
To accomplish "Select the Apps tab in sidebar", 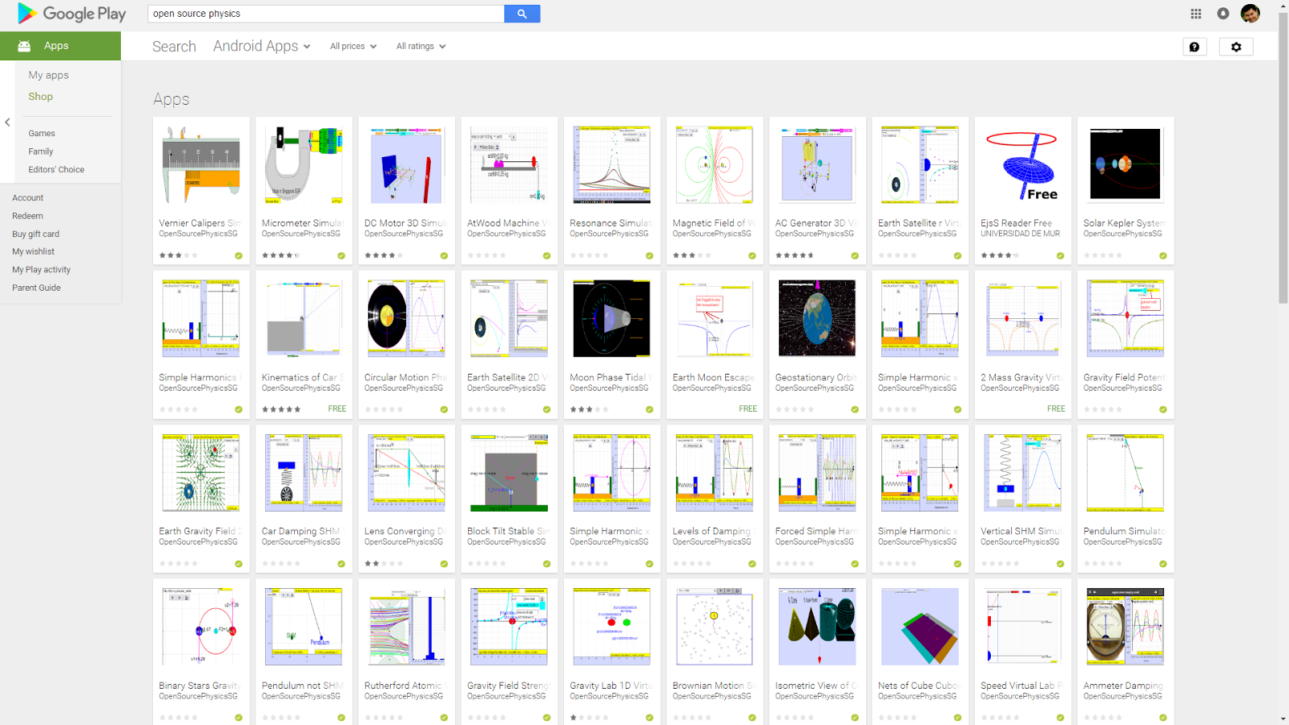I will coord(60,46).
